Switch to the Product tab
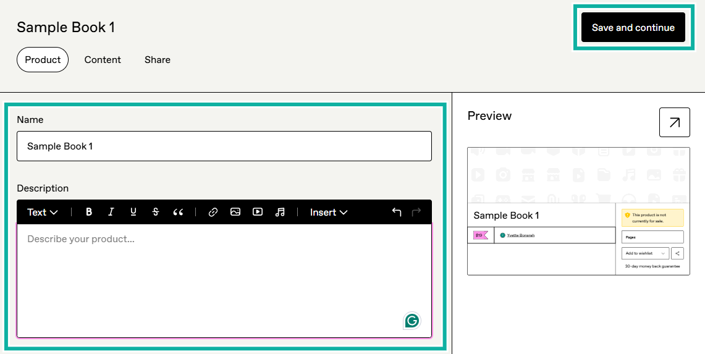 pyautogui.click(x=43, y=60)
